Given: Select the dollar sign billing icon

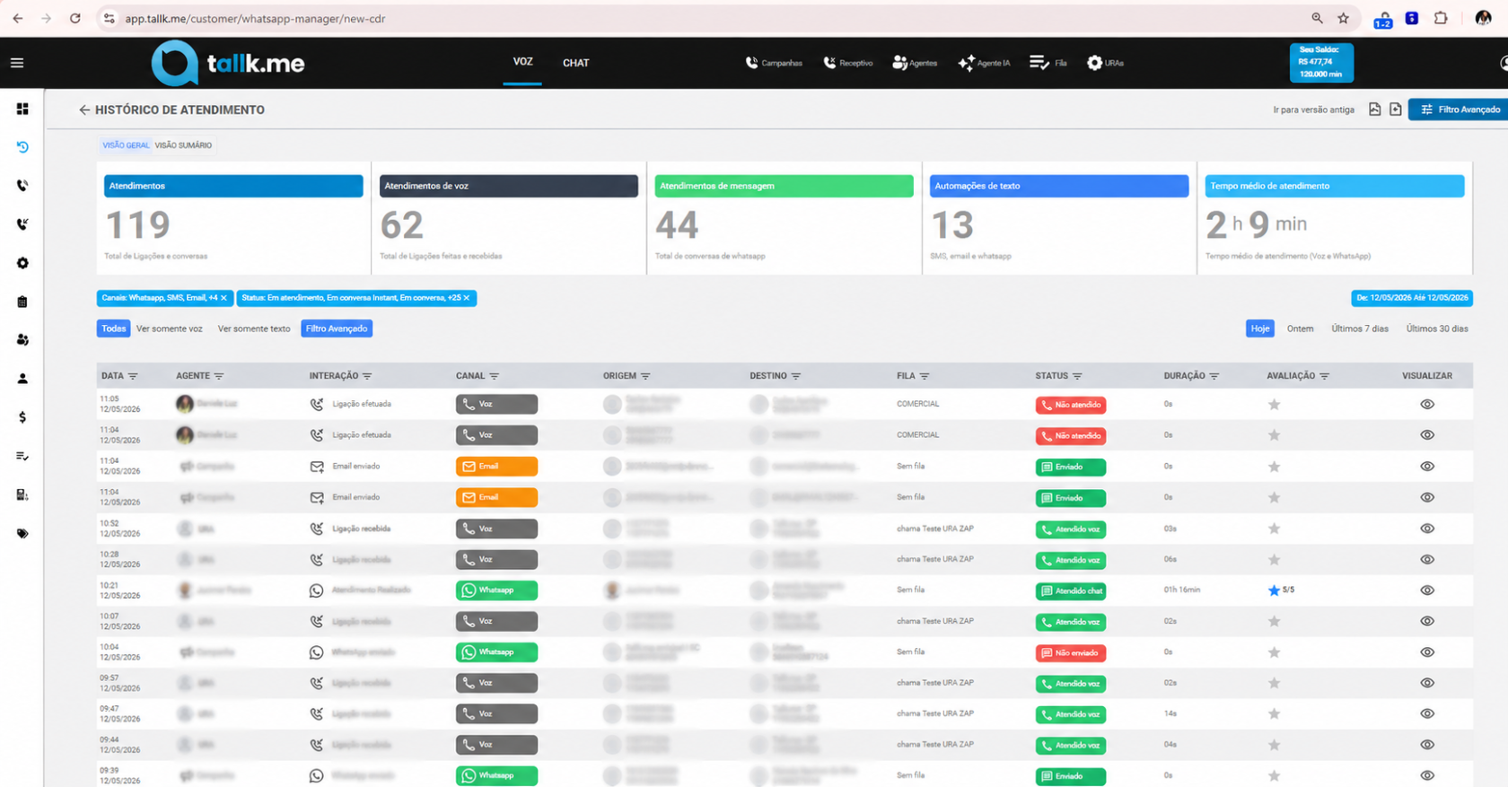Looking at the screenshot, I should [x=22, y=417].
